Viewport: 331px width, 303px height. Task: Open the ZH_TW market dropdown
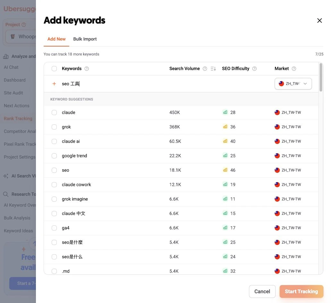coord(293,84)
